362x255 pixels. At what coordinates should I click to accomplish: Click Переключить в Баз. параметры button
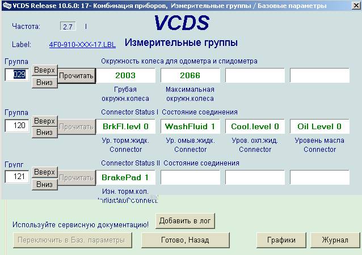73,240
